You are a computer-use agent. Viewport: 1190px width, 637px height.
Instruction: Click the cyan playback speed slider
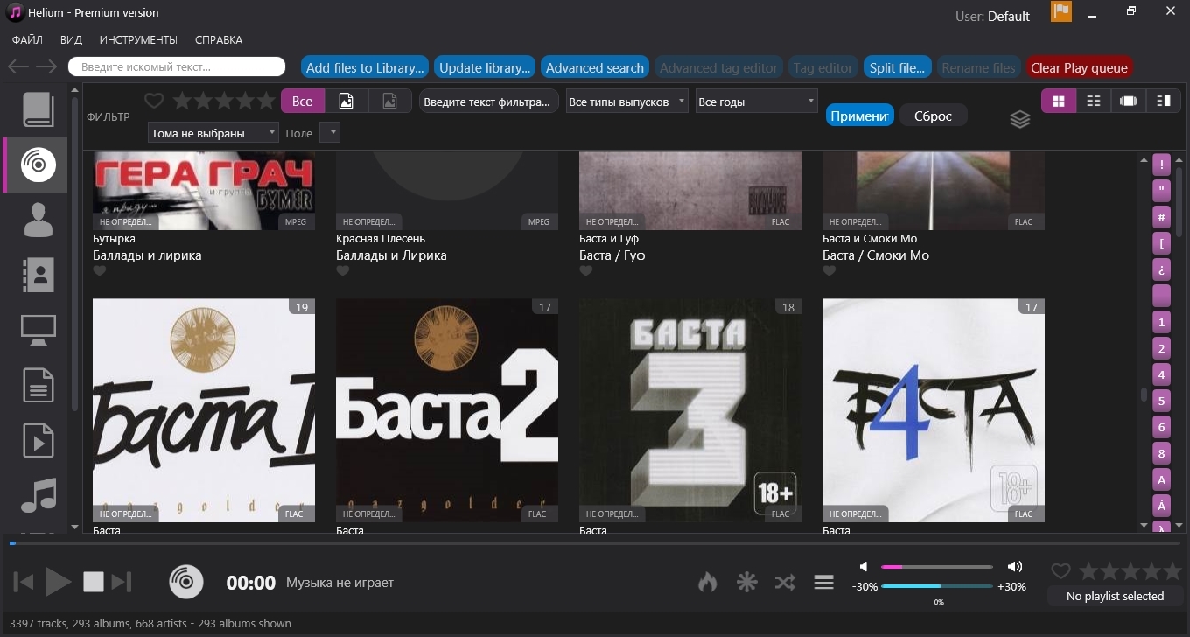937,586
